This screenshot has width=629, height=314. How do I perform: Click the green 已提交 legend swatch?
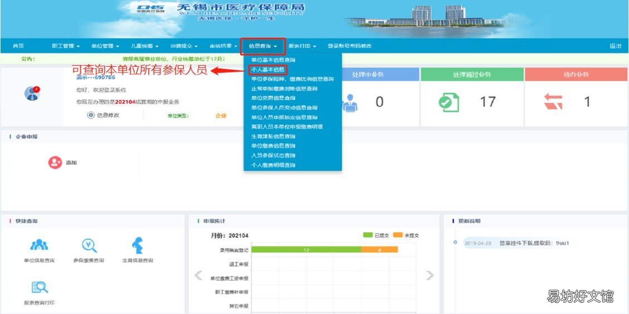point(368,235)
